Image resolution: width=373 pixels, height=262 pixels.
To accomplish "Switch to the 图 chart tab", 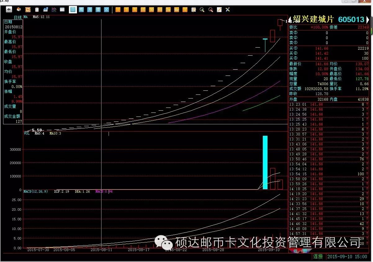I will pyautogui.click(x=305, y=251).
